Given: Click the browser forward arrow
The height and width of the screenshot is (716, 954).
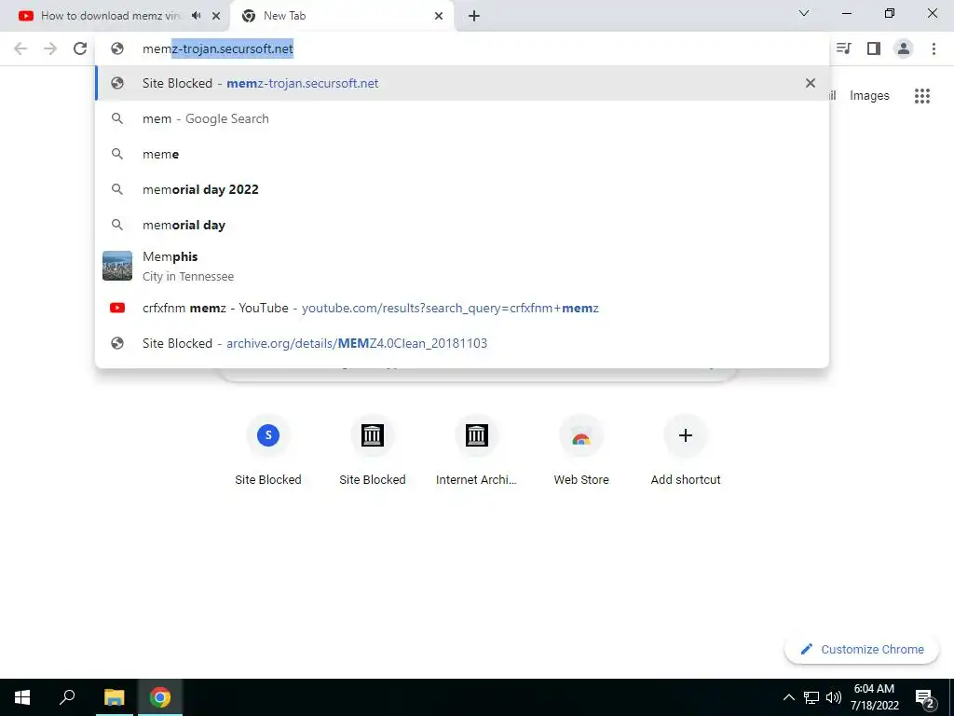Looking at the screenshot, I should tap(50, 48).
